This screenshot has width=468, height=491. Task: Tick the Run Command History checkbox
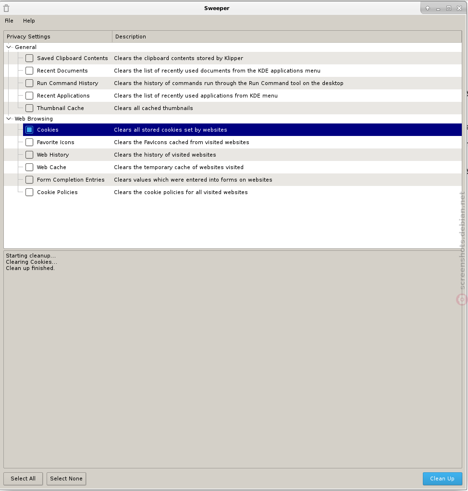pyautogui.click(x=29, y=83)
